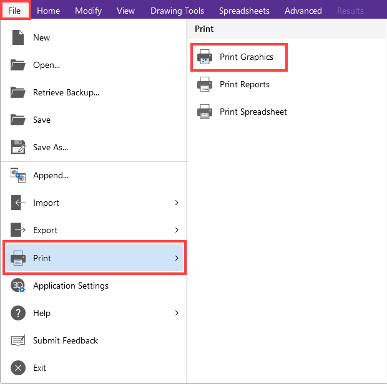Click the Append icon
The height and width of the screenshot is (384, 387).
point(17,175)
